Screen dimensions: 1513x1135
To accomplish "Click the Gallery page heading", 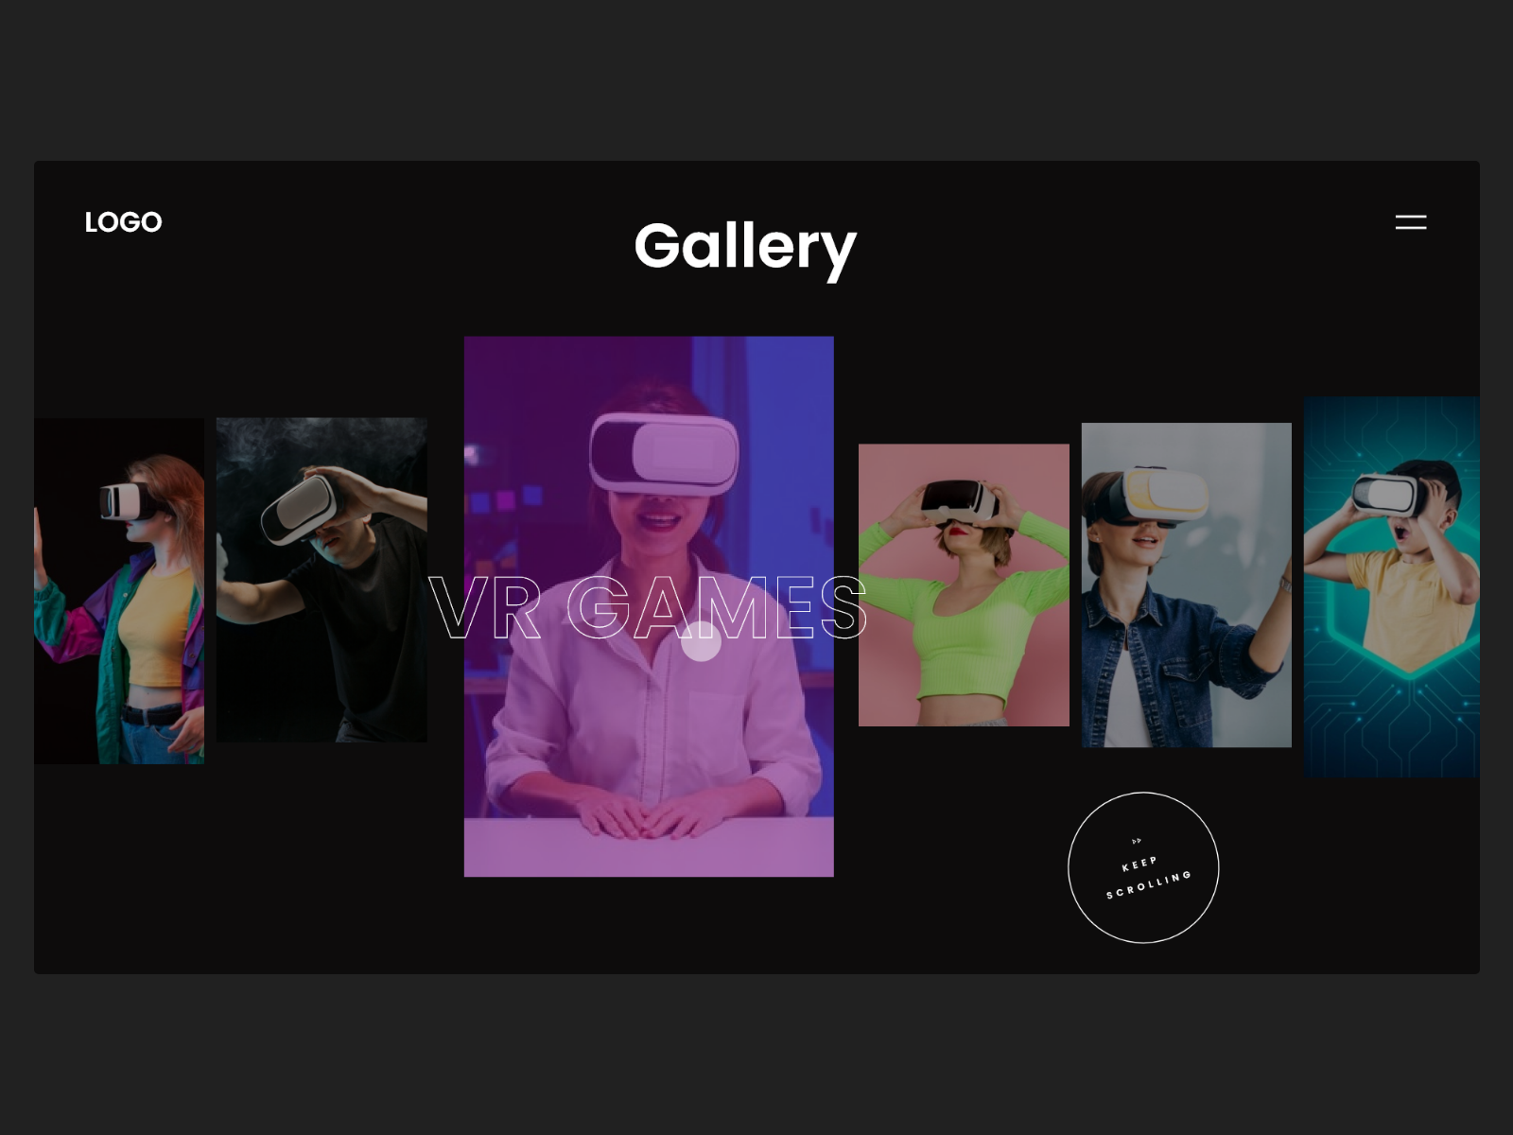I will tap(746, 248).
